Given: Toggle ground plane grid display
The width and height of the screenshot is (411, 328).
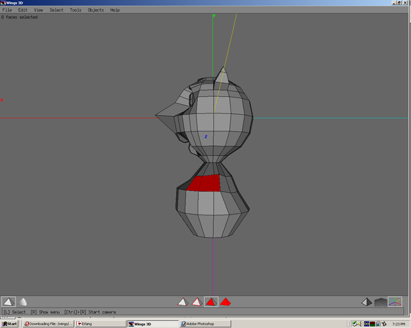Looking at the screenshot, I should (x=381, y=302).
